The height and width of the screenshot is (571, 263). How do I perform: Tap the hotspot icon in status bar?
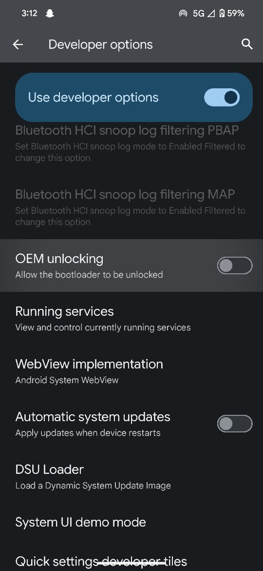(183, 14)
